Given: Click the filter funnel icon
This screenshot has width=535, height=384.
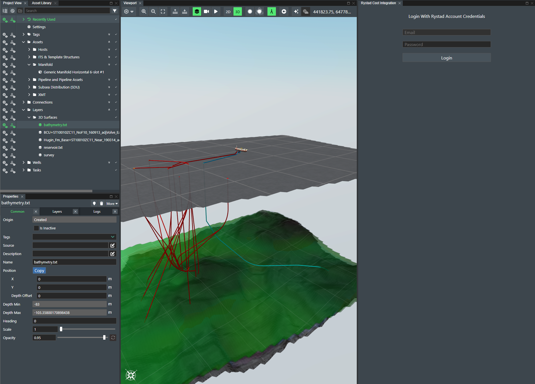Looking at the screenshot, I should pyautogui.click(x=115, y=11).
